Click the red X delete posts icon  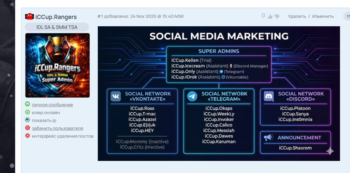point(28,136)
